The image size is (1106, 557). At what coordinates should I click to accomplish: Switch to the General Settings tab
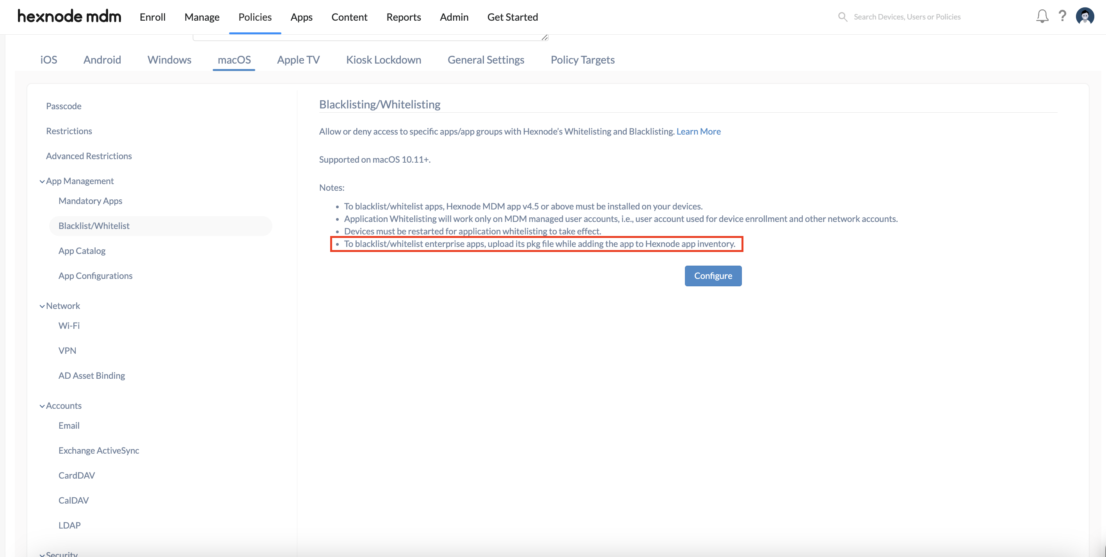pos(485,60)
